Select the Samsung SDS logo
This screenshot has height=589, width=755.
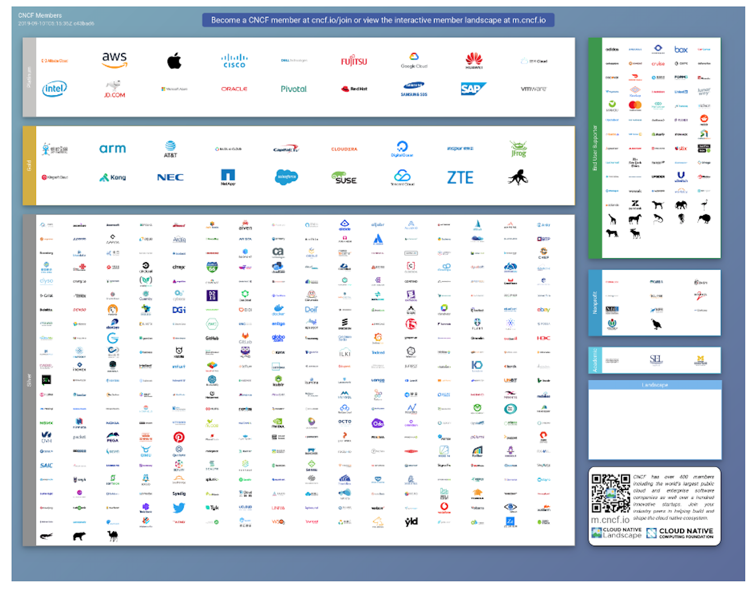(x=414, y=89)
